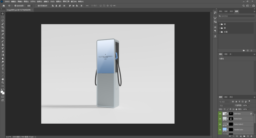Toggle the 自动选择 auto-select checkbox

[x=15, y=6]
